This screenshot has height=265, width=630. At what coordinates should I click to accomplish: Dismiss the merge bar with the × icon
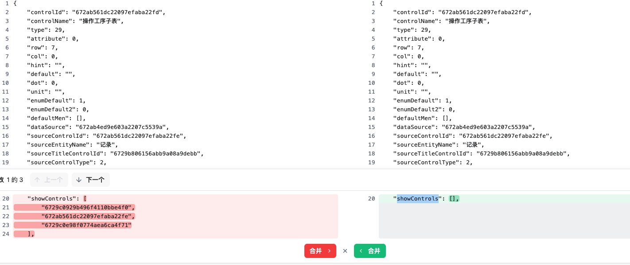click(x=345, y=251)
